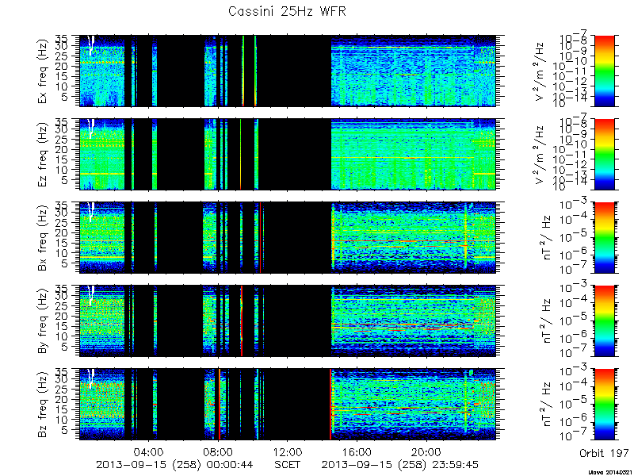Click the nT²/Hz unit label beside Bz color bar
Viewport: 634px width, 476px height.
[x=544, y=405]
